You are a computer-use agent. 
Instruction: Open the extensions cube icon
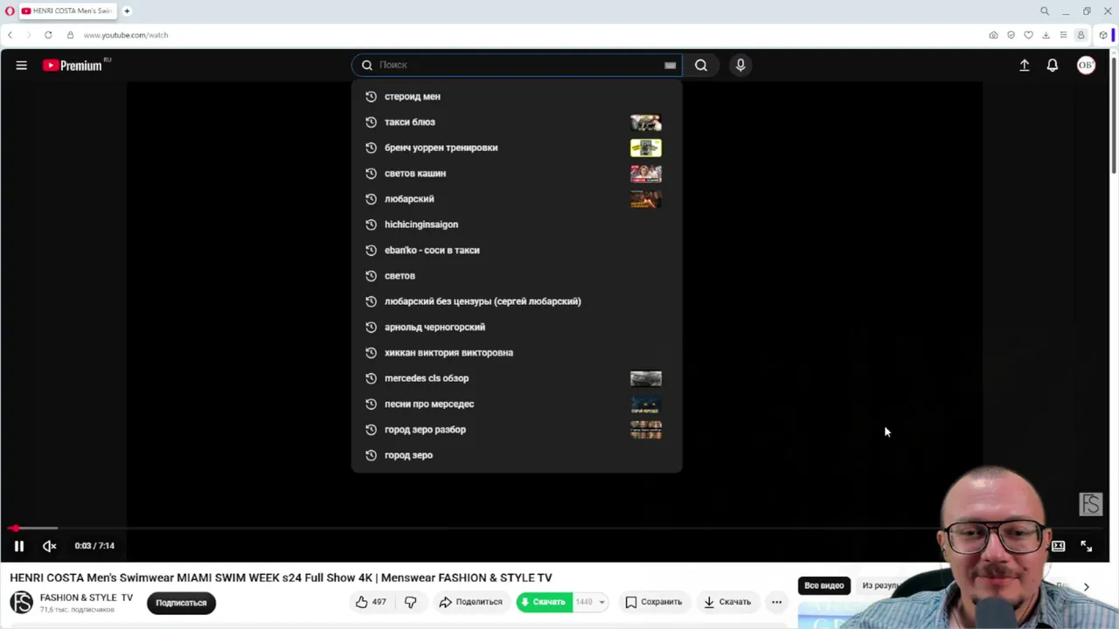pyautogui.click(x=1102, y=35)
